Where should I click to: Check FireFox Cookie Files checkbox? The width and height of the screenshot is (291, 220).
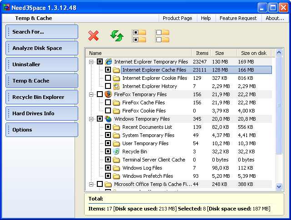pos(108,111)
